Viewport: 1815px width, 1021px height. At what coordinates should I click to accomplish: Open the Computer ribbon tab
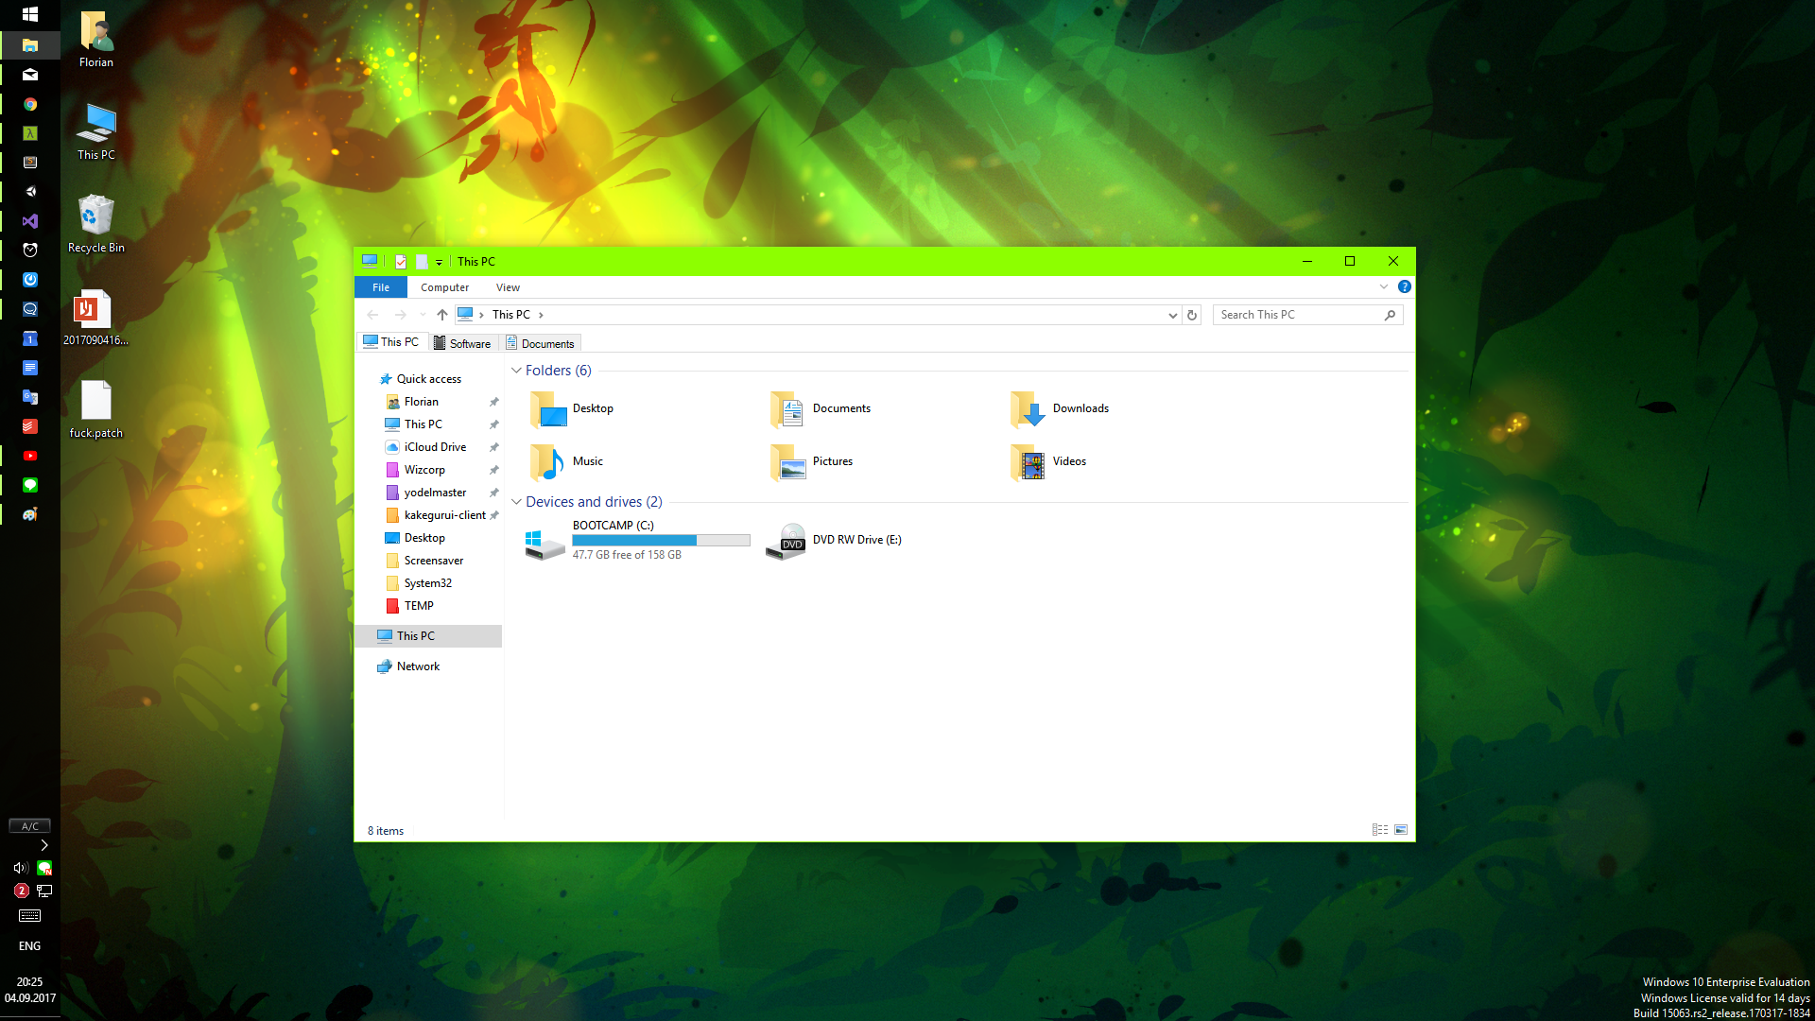pyautogui.click(x=444, y=287)
